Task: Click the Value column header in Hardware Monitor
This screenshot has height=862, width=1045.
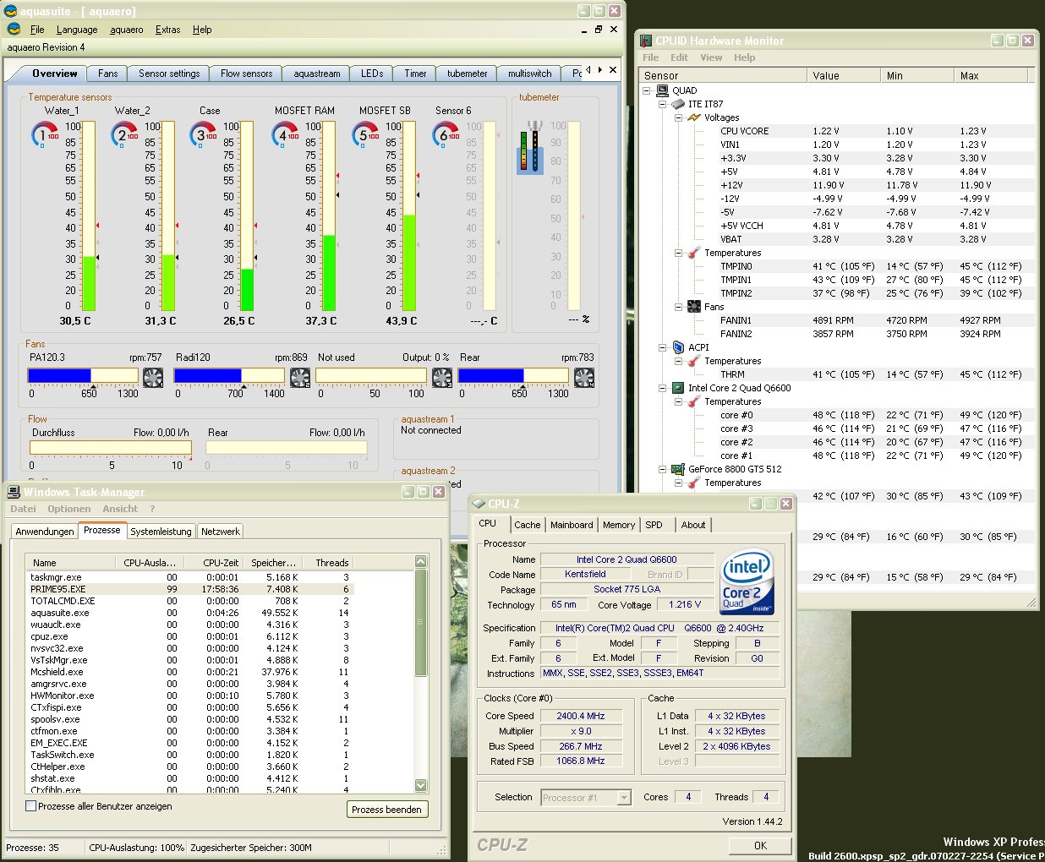Action: (843, 75)
